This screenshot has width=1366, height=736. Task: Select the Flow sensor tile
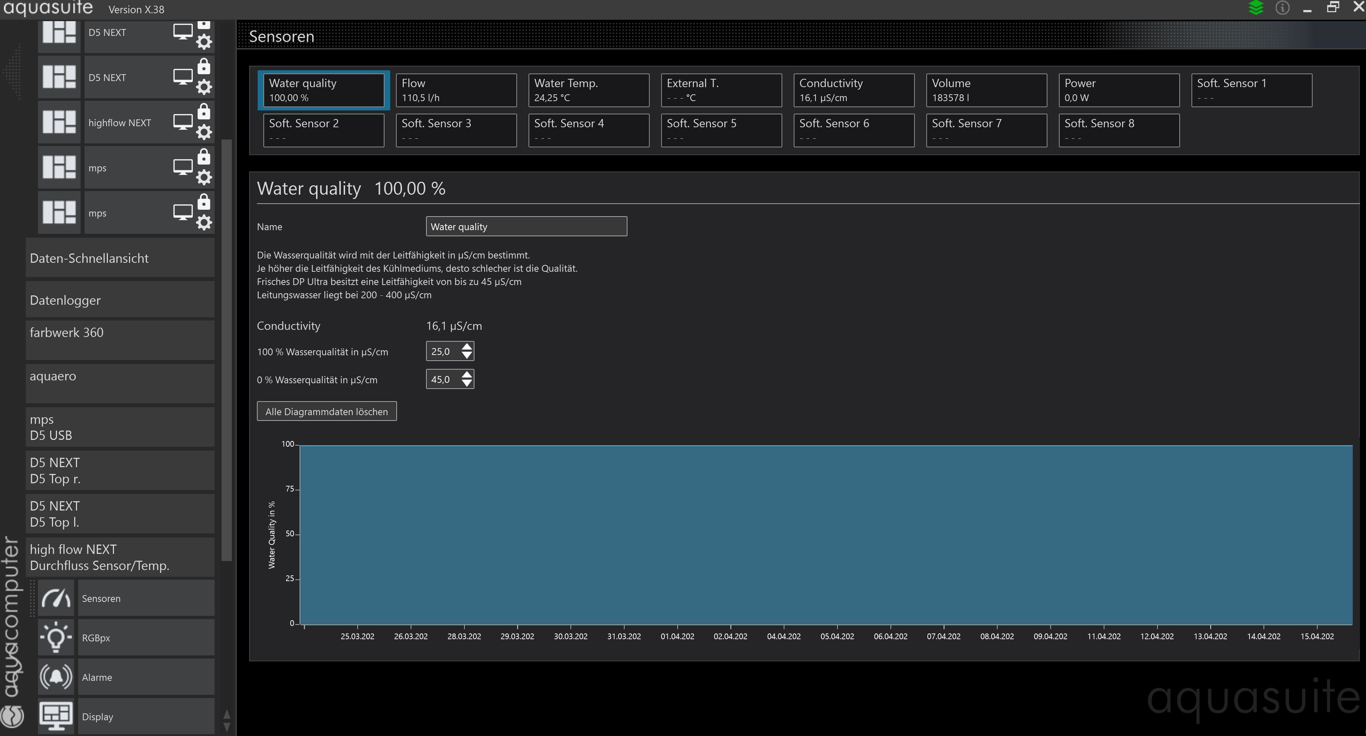click(456, 90)
